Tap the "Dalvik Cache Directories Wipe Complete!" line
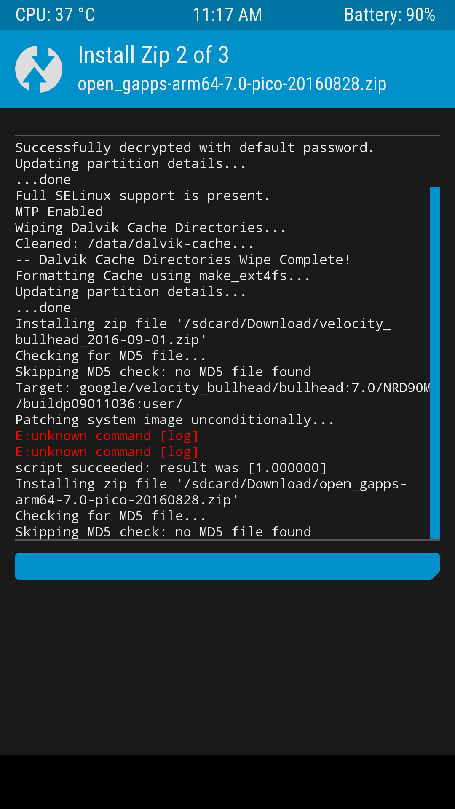This screenshot has width=455, height=809. coord(183,260)
